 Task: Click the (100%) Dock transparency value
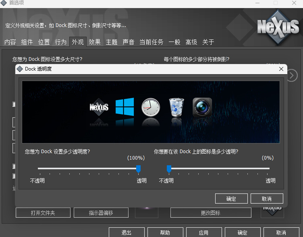(136, 158)
